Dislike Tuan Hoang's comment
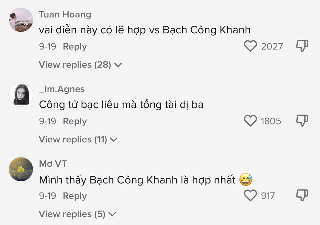Screen dimensions: 320x225 [302, 46]
